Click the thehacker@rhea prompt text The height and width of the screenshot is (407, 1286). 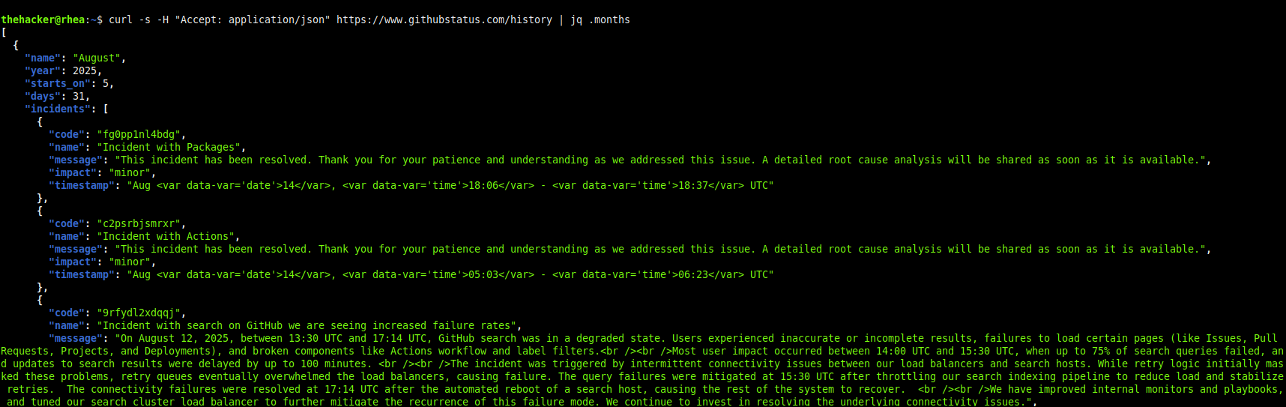point(43,20)
